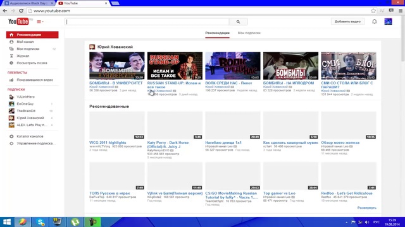Click the Chrome taskbar icon

pyautogui.click(x=23, y=222)
